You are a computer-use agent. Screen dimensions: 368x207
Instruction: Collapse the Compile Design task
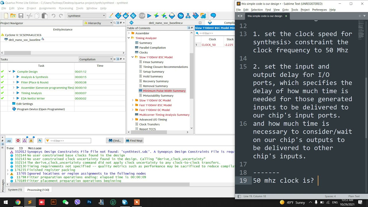9,72
